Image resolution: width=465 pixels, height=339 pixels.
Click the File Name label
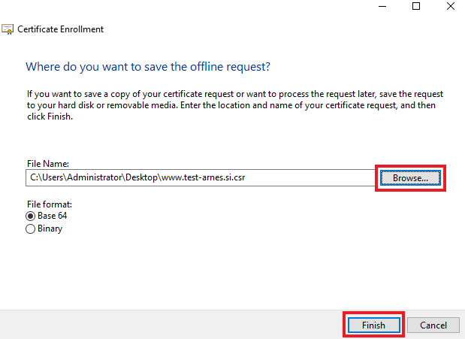point(48,164)
